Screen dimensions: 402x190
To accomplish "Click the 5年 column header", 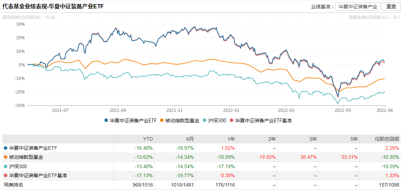I will tap(354, 139).
